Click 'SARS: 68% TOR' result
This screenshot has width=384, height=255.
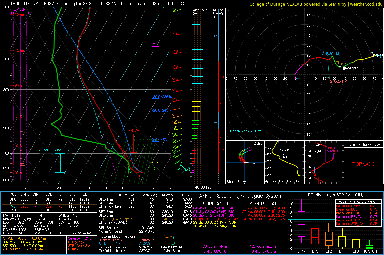coord(216,251)
